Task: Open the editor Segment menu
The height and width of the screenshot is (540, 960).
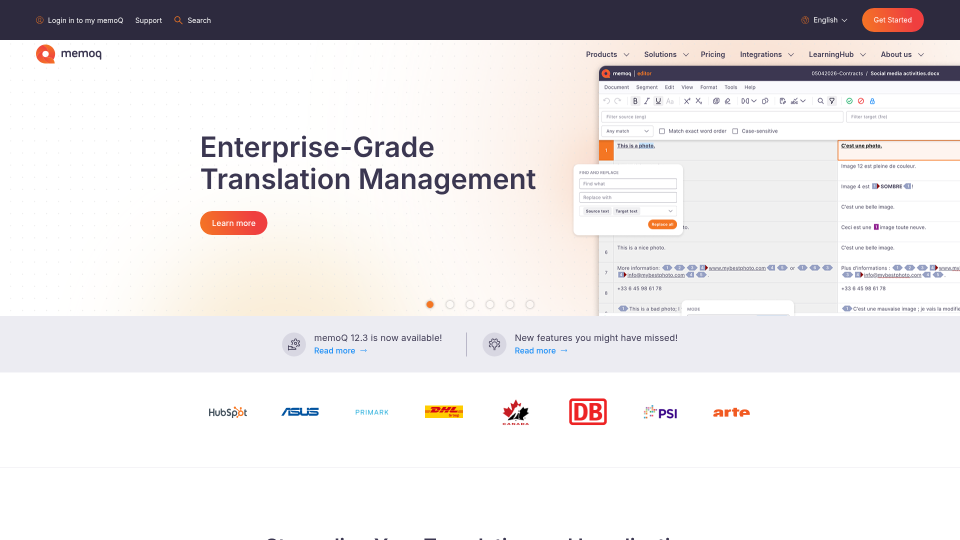Action: coord(646,87)
